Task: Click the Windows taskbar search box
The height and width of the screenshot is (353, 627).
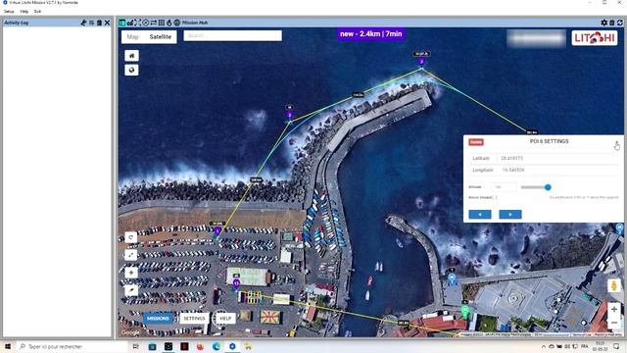Action: tap(72, 346)
